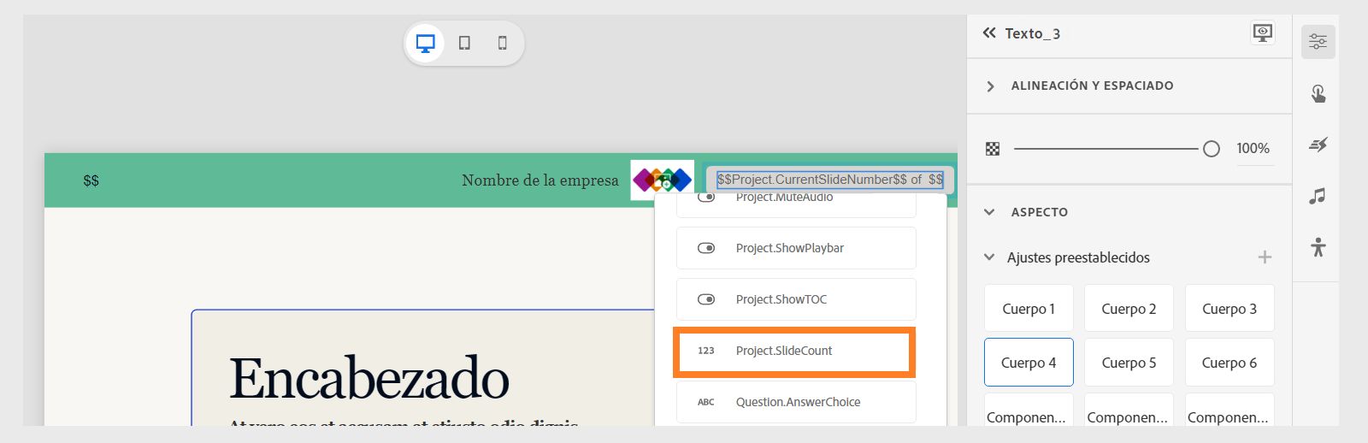Screen dimensions: 1368x443
Task: Click the Nombre de la empresa text
Action: tap(540, 180)
